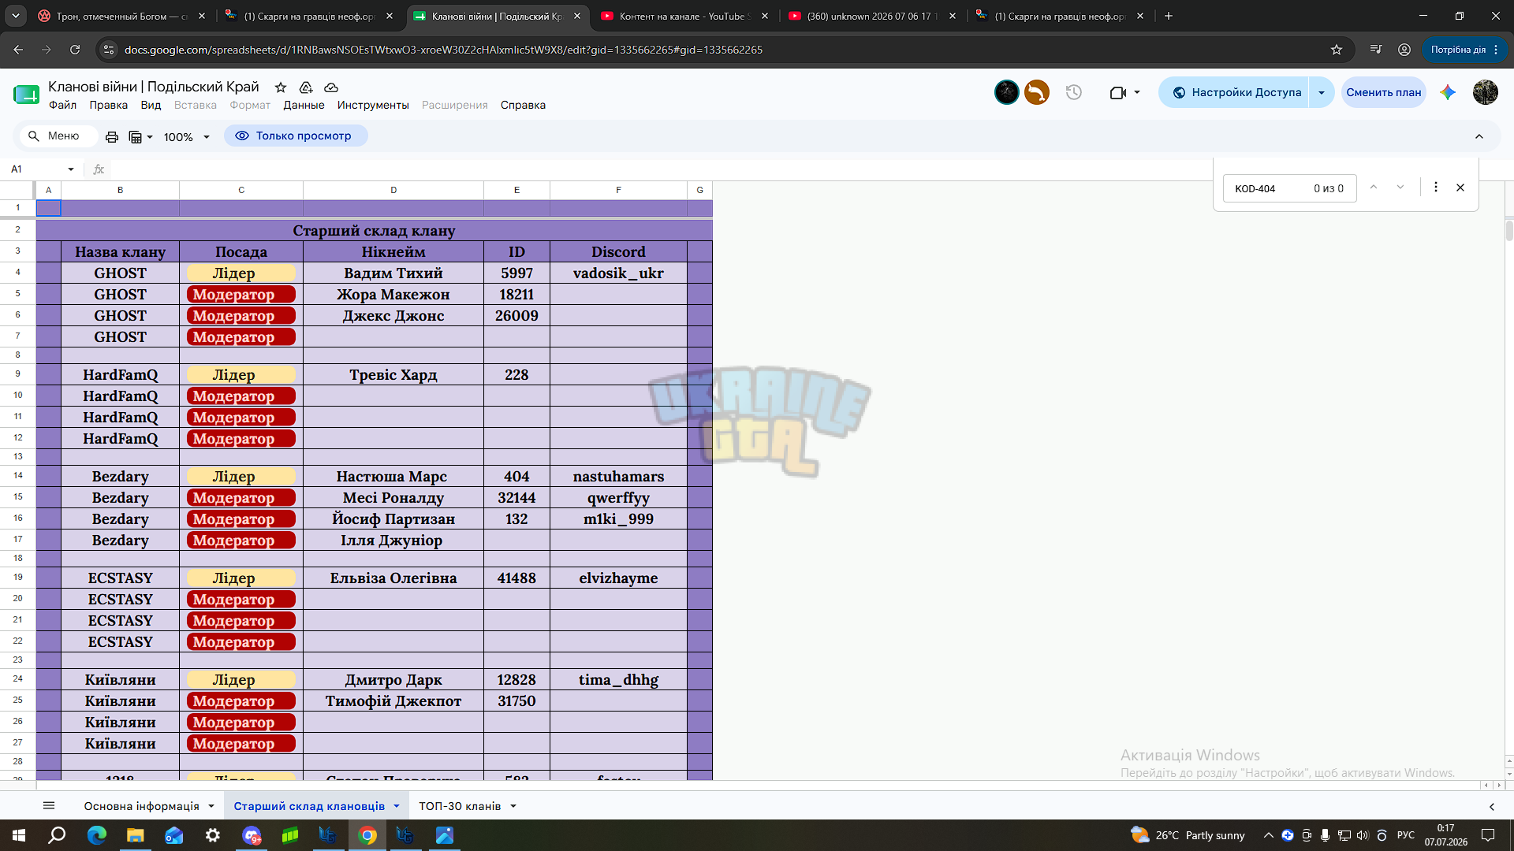This screenshot has height=851, width=1514.
Task: Click the print icon in toolbar
Action: [112, 136]
